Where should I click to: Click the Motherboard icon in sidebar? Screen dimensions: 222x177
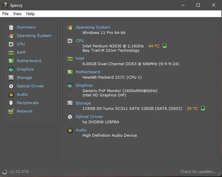point(11,61)
